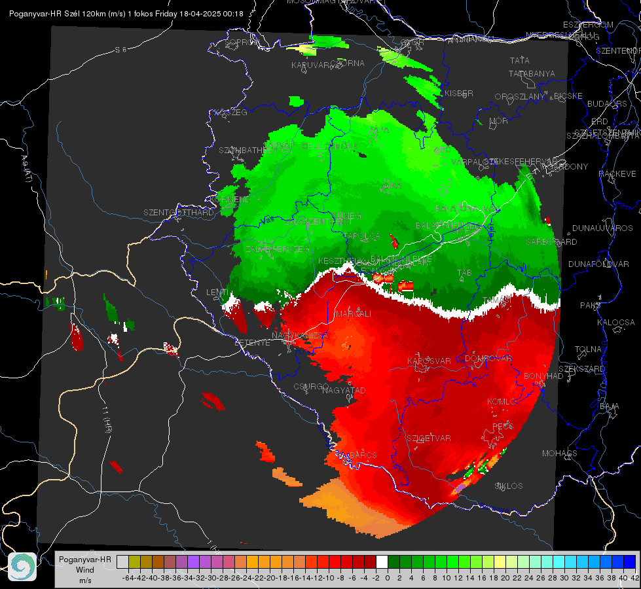The height and width of the screenshot is (589, 641).
Task: Click the blue Vas county label
Action: point(267,221)
